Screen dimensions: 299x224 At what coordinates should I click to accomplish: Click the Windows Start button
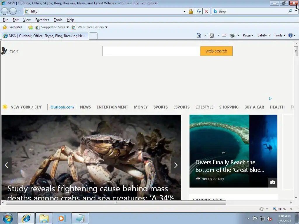8,218
